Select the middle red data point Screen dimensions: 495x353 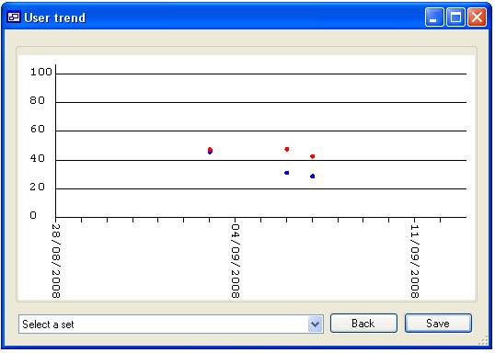(287, 149)
